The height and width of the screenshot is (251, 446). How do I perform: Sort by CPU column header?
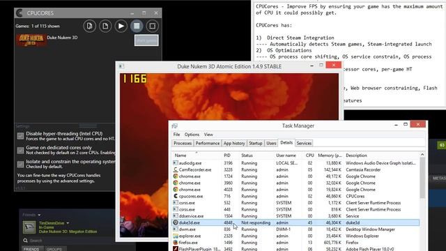coord(309,155)
